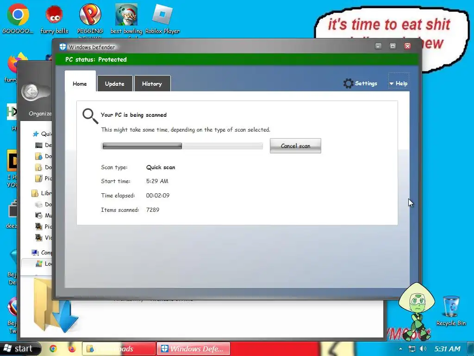Select the Local Disk item in Explorer sidebar
This screenshot has height=356, width=474.
43,264
